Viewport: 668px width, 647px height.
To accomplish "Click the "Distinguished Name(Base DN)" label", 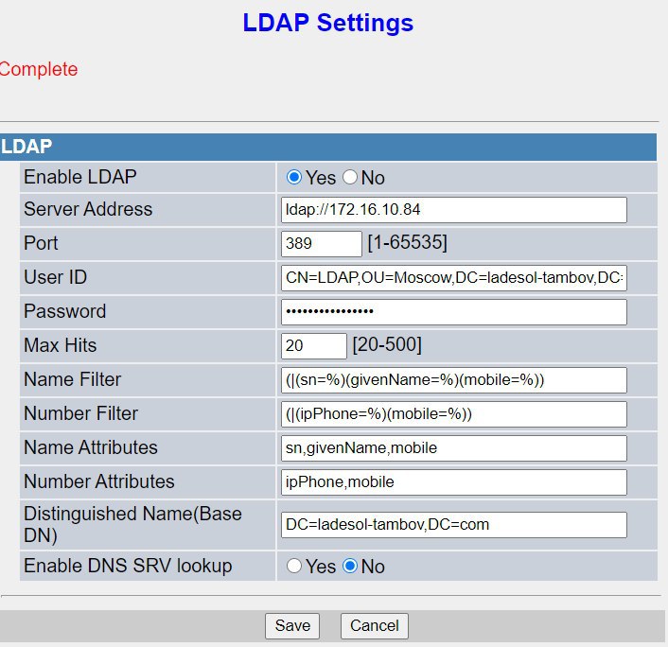I will [x=132, y=525].
